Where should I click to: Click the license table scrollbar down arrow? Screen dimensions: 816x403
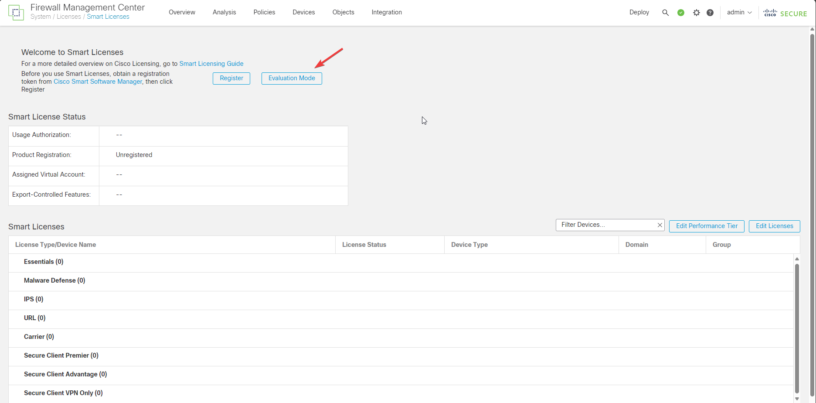click(797, 399)
